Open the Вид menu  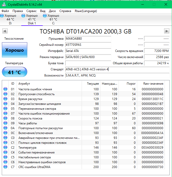[43, 11]
